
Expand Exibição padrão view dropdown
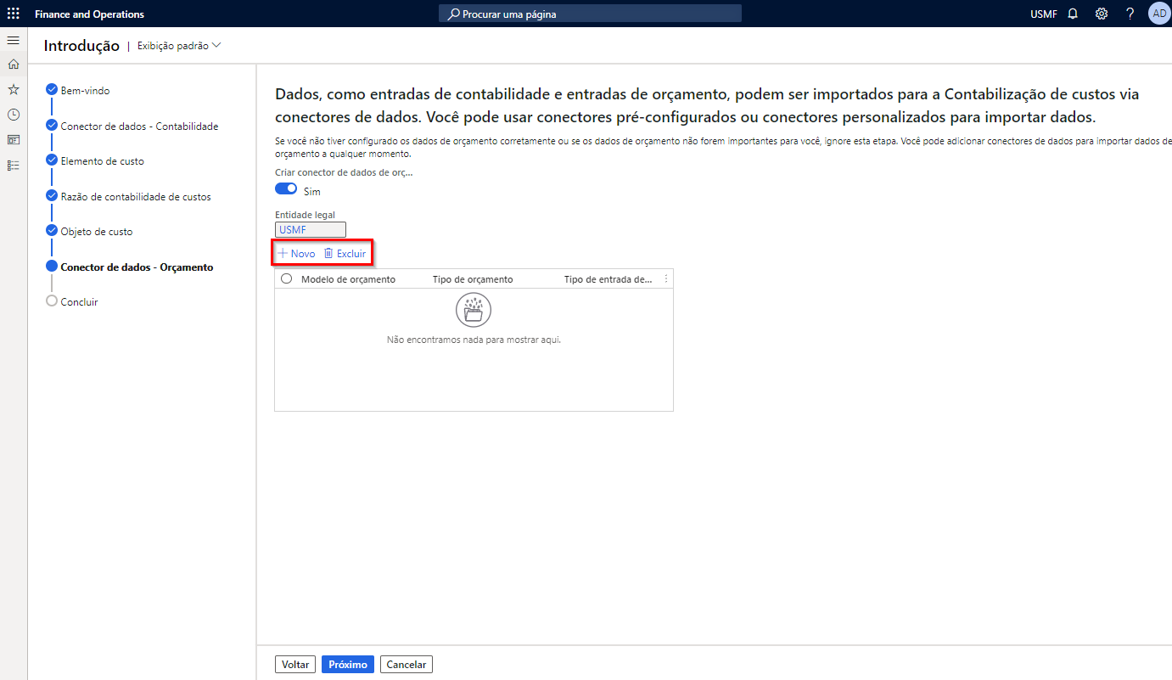[179, 46]
